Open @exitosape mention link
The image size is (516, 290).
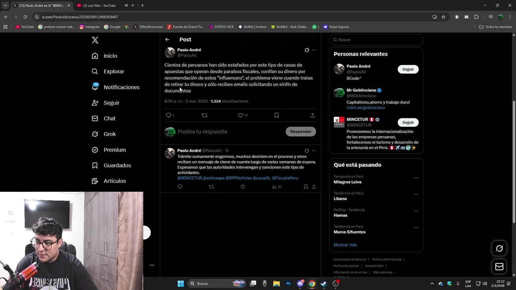pos(214,178)
